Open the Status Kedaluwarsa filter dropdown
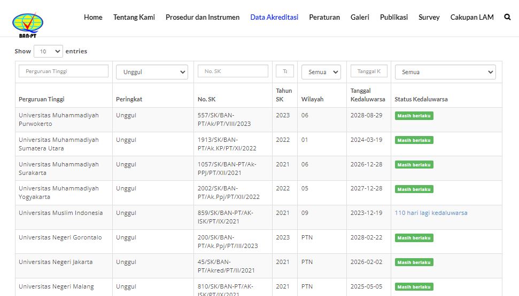 tap(445, 72)
